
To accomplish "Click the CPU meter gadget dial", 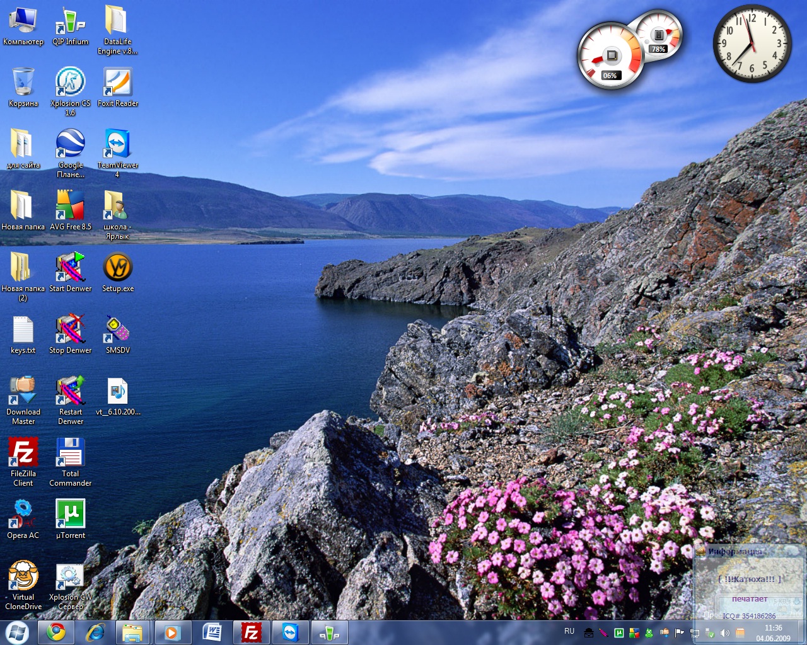I will 610,56.
